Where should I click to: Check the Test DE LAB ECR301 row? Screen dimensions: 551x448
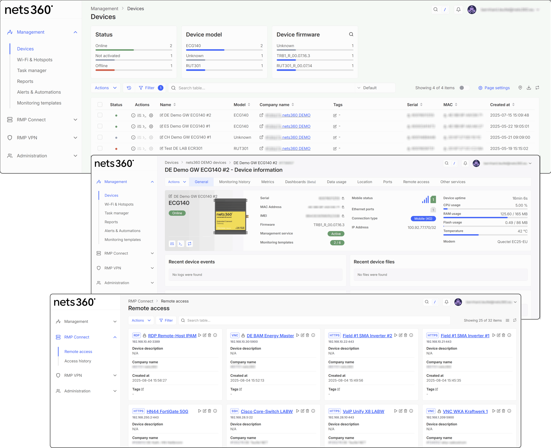(x=100, y=148)
